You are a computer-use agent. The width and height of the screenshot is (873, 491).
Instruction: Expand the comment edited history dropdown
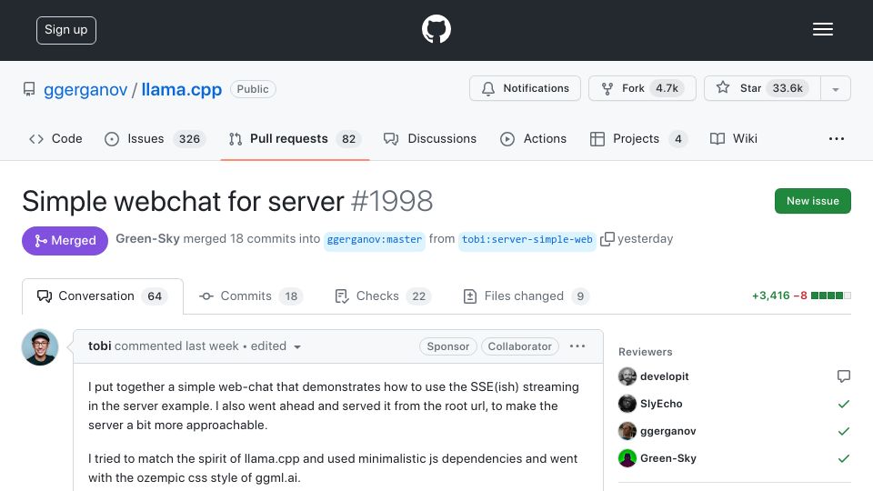[x=276, y=346]
